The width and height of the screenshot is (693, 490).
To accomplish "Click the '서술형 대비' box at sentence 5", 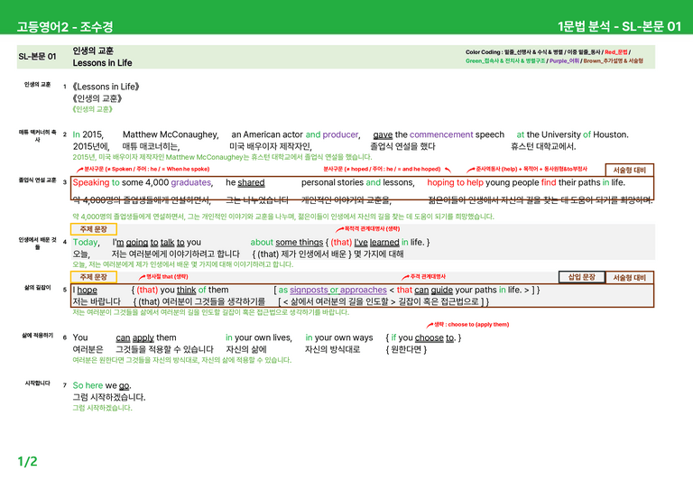I will pos(629,277).
